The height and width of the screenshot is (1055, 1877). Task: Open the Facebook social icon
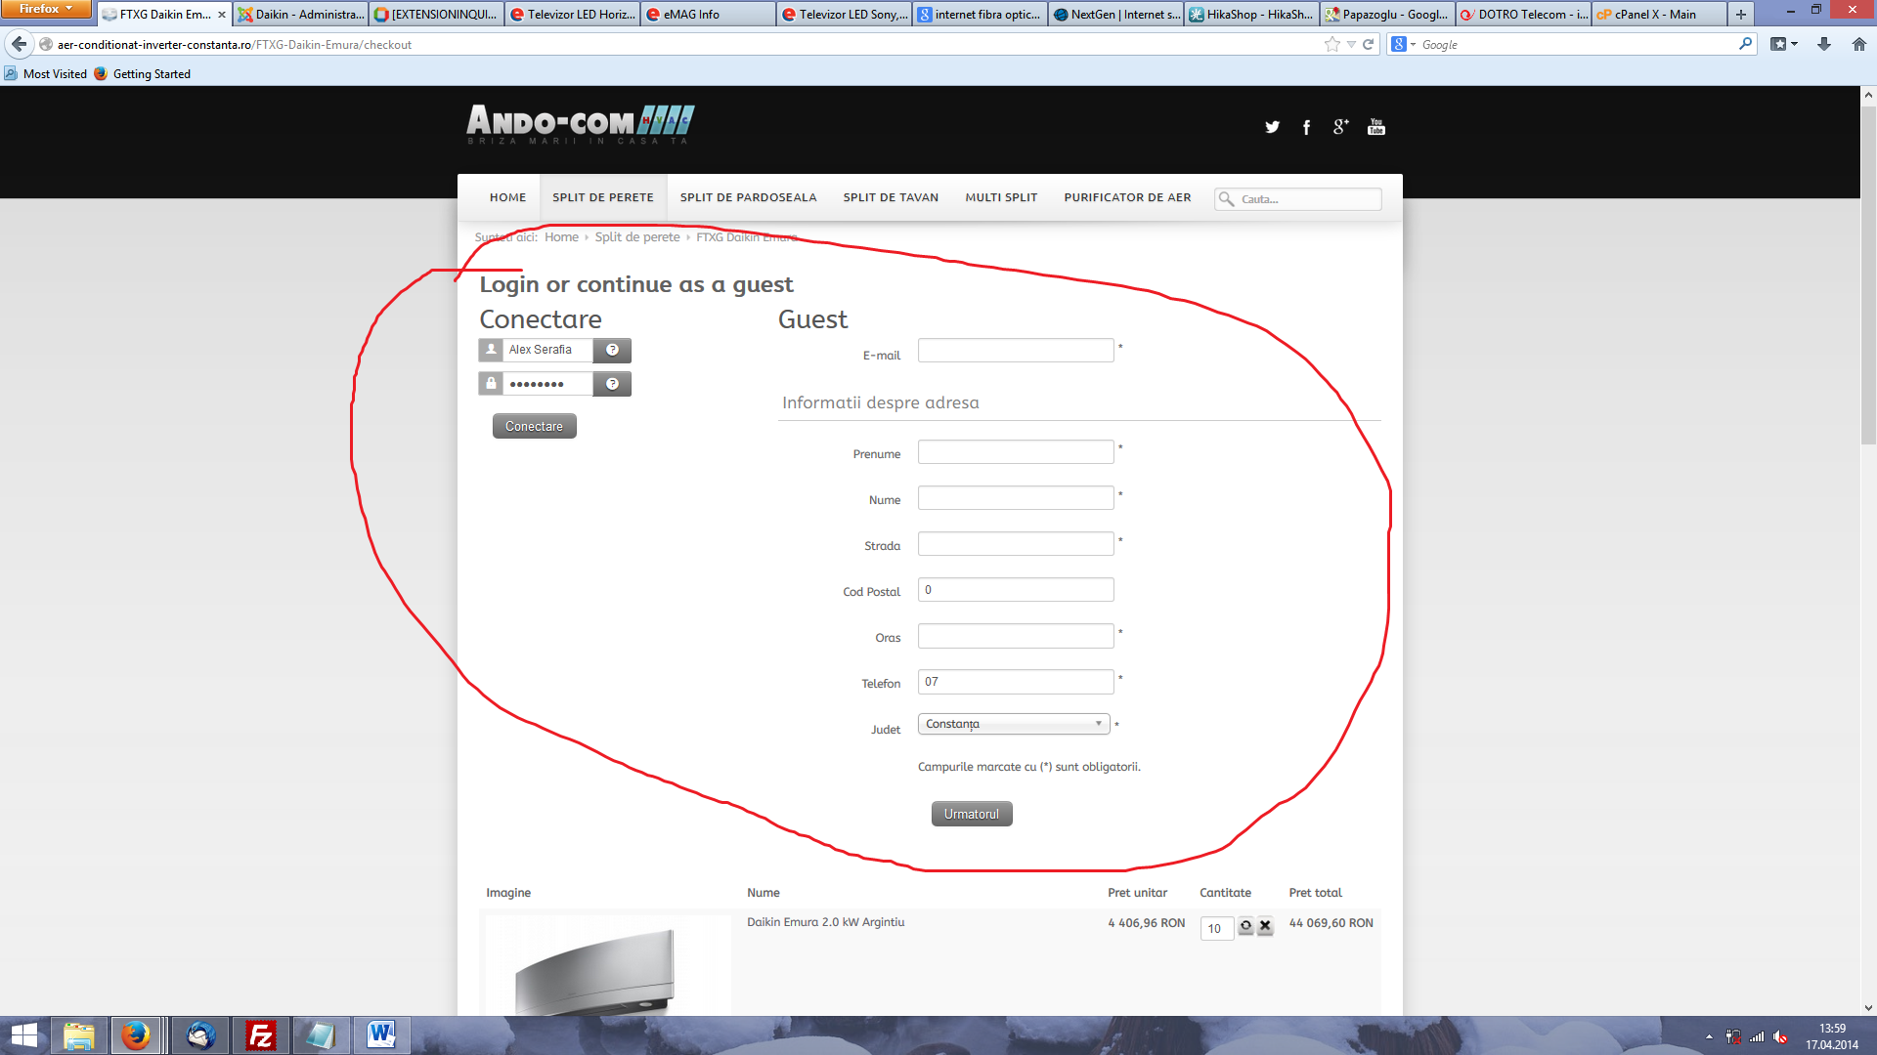pyautogui.click(x=1306, y=127)
